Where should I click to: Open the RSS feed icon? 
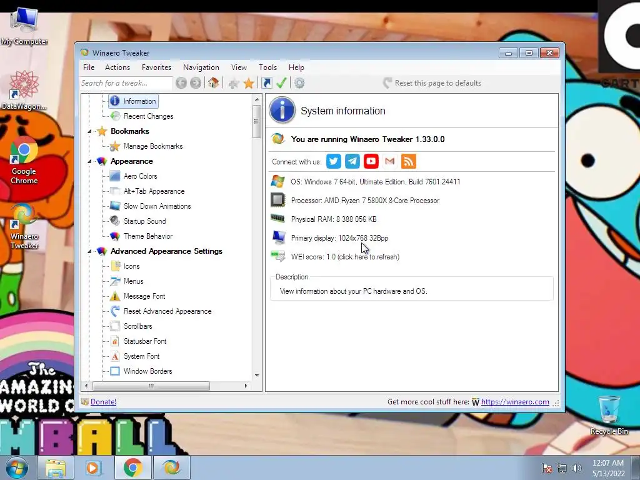(x=409, y=161)
